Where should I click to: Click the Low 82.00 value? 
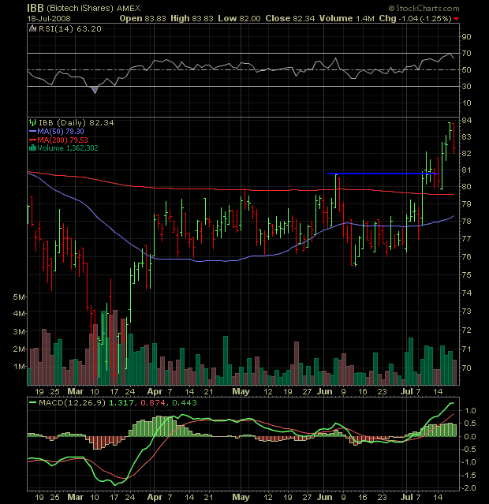[239, 19]
